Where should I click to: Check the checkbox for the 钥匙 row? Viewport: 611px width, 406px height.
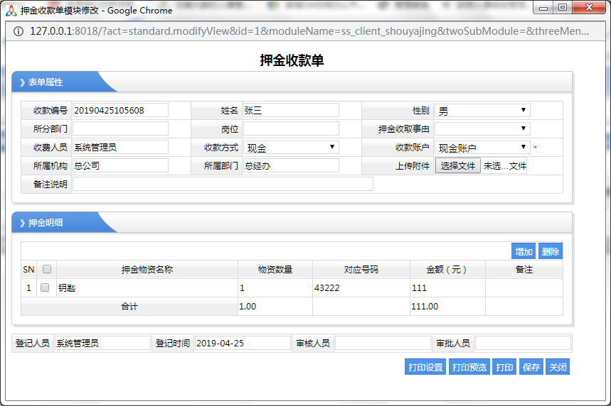coord(45,288)
